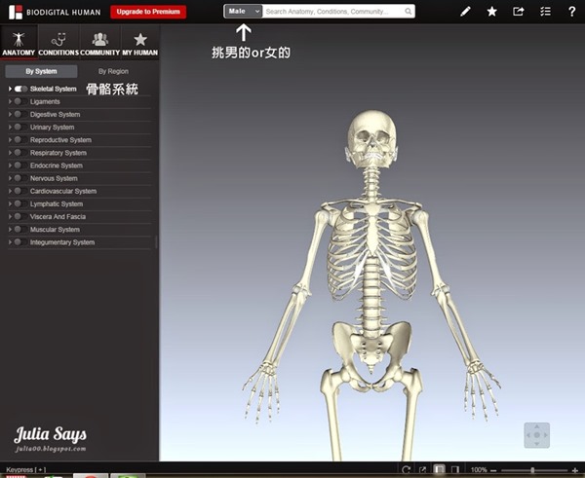Open the Anatomy tab
Image resolution: width=585 pixels, height=478 pixels.
(x=19, y=43)
